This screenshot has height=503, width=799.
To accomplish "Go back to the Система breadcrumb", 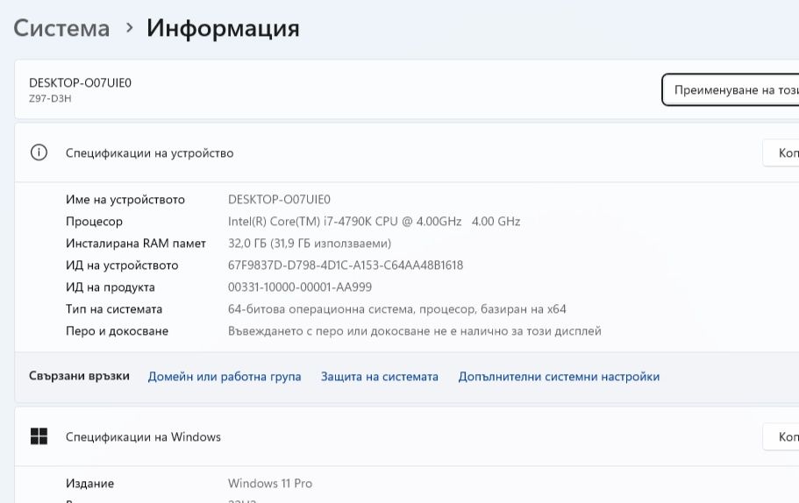I will pos(61,28).
